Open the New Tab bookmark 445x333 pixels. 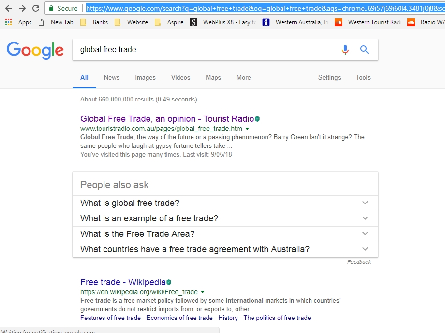(x=56, y=22)
